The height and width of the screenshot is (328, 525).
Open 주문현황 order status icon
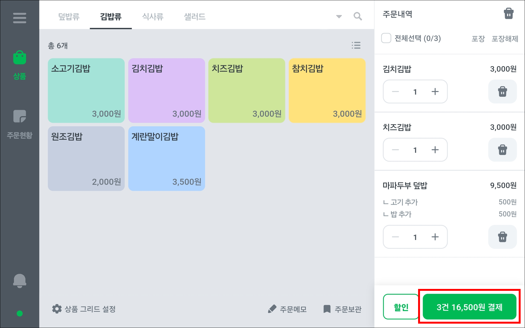19,117
